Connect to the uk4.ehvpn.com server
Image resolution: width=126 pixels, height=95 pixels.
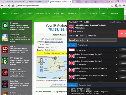click(123, 70)
